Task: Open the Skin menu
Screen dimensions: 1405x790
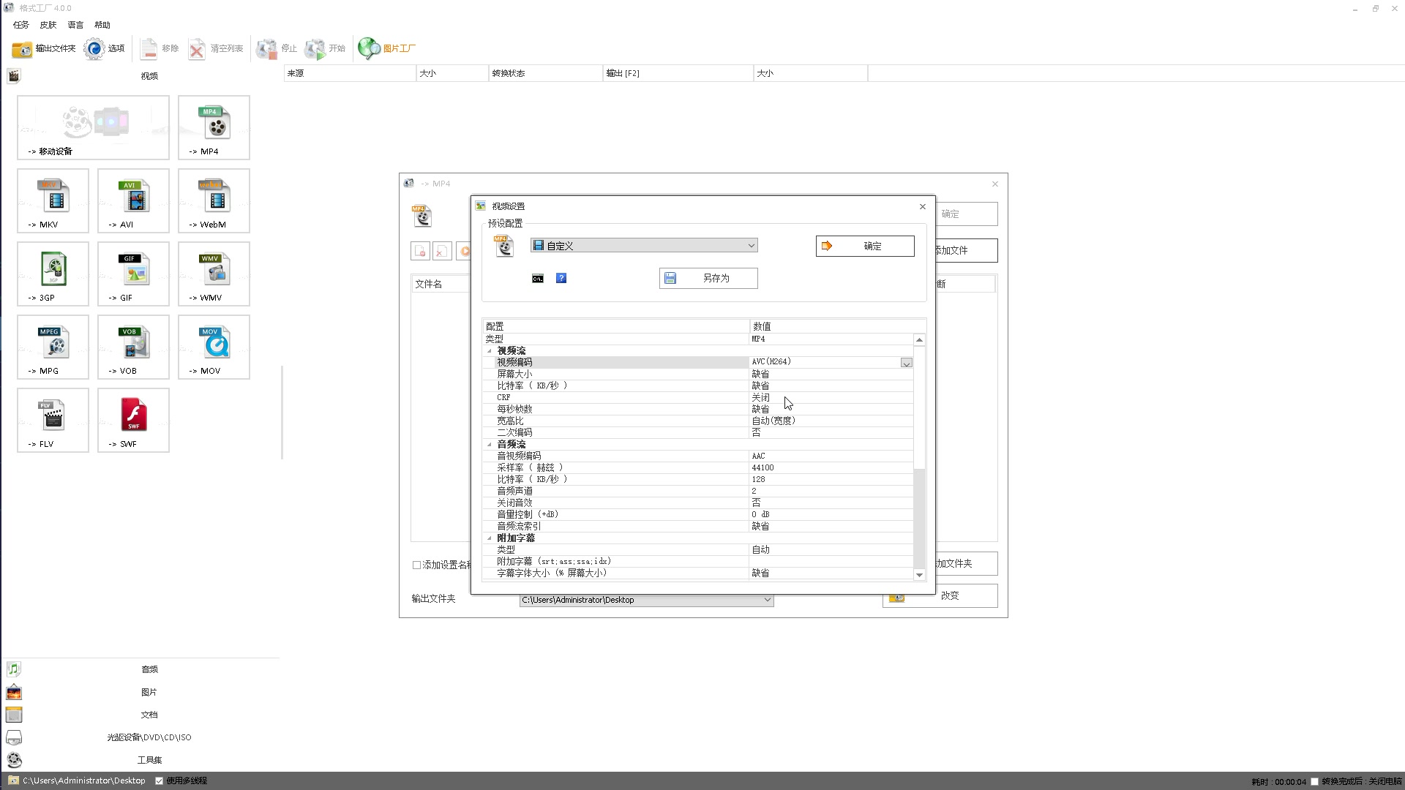Action: [48, 25]
